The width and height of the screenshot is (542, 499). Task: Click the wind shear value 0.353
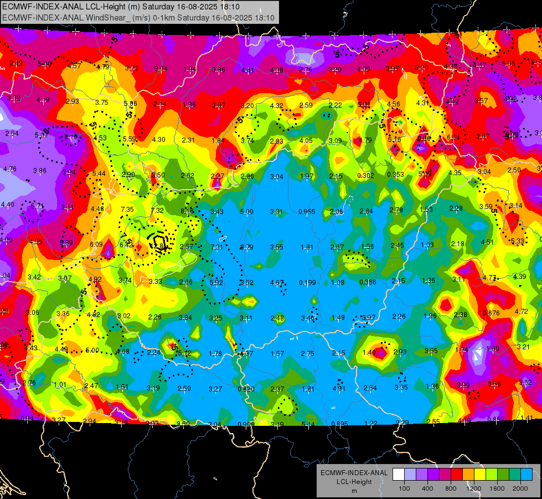point(395,175)
